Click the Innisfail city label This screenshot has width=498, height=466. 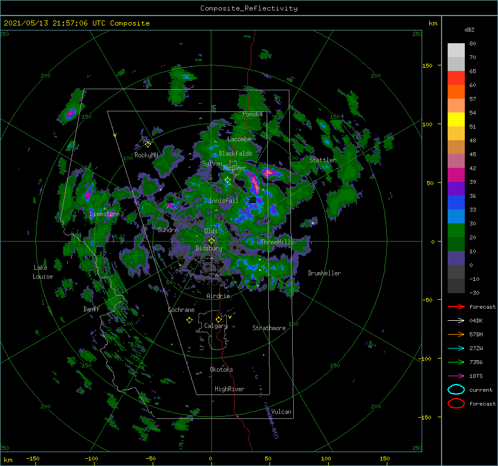click(x=224, y=201)
